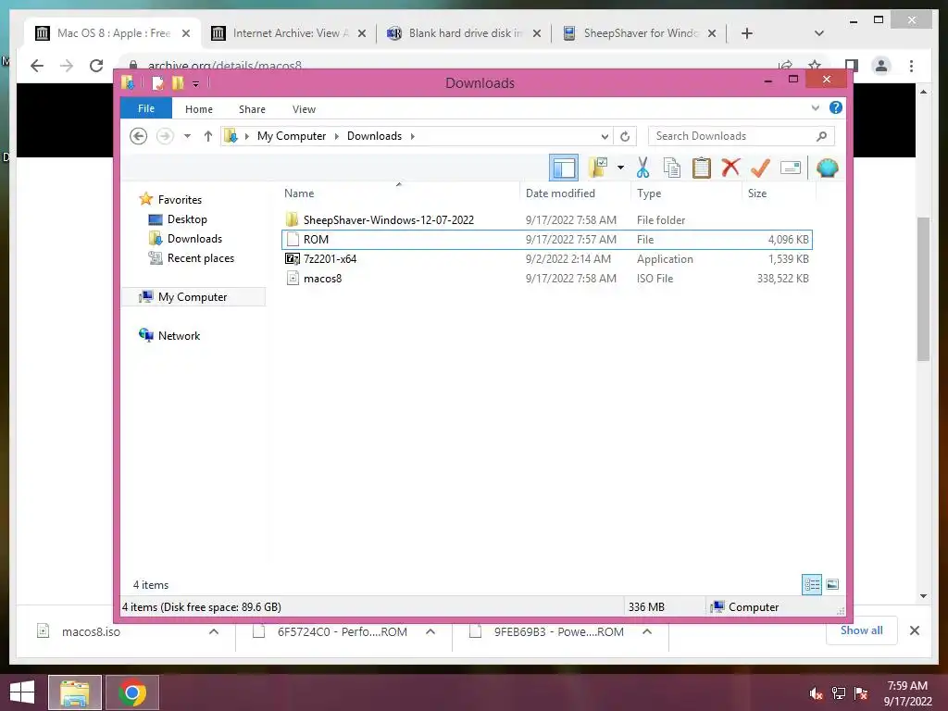Click the Properties quick access icon
This screenshot has height=711, width=948.
pyautogui.click(x=157, y=82)
